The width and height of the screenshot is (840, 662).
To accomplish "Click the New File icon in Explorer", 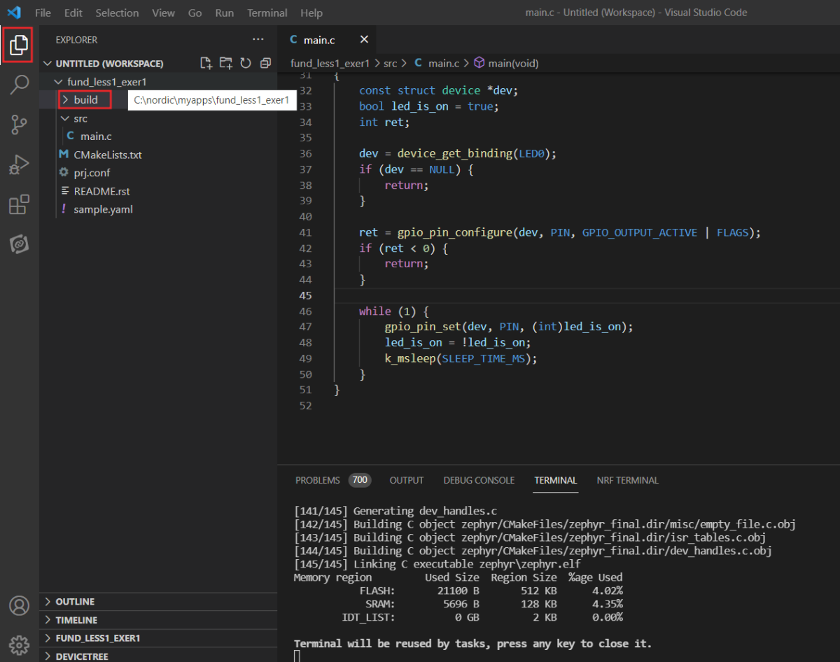I will point(206,62).
